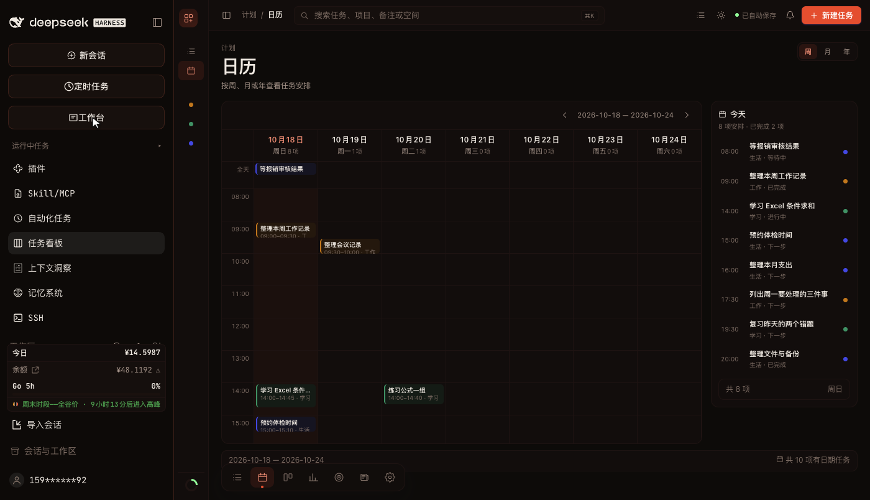Viewport: 870px width, 500px height.
Task: Open list view in bottom toolbar
Action: [237, 478]
